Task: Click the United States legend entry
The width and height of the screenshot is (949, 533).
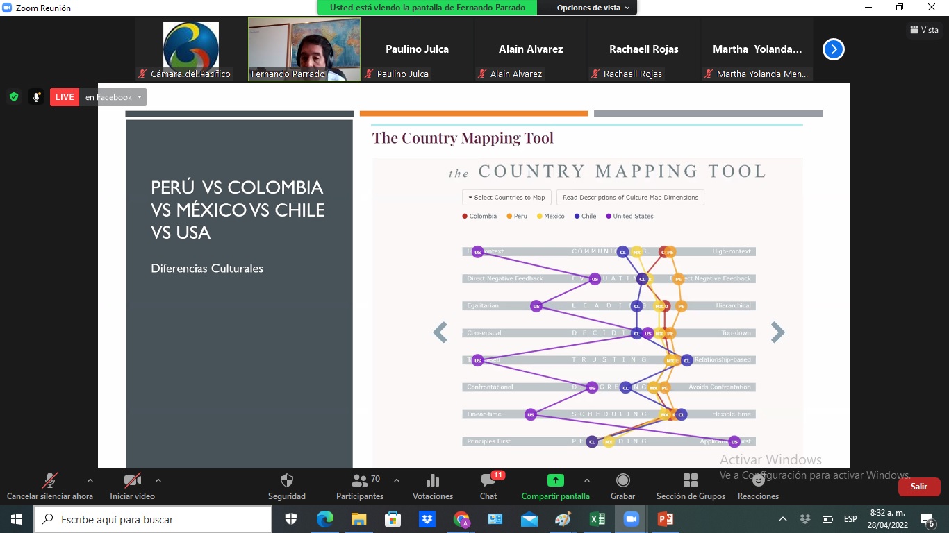Action: (x=629, y=217)
